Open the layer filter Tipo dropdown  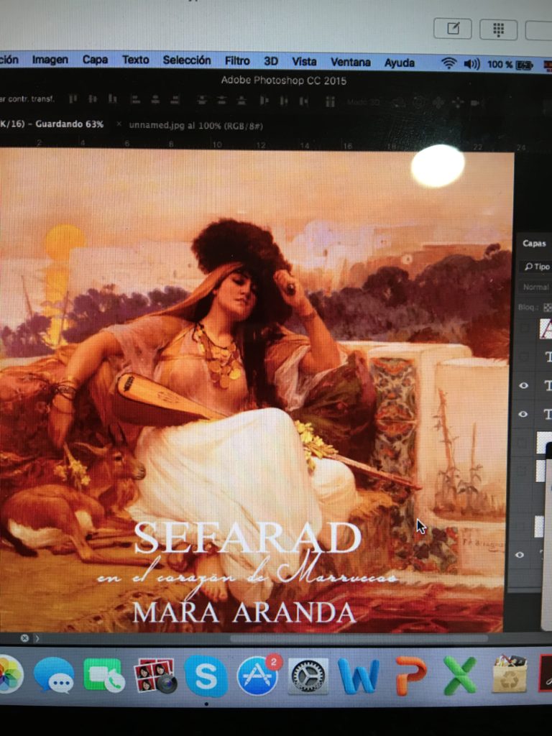(537, 267)
